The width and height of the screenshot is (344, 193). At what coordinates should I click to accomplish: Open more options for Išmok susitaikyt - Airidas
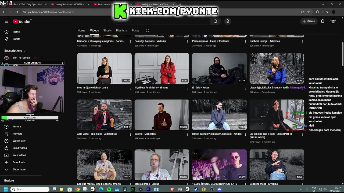point(245,134)
